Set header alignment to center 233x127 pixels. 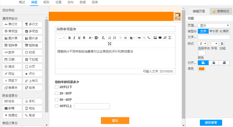coord(214,63)
